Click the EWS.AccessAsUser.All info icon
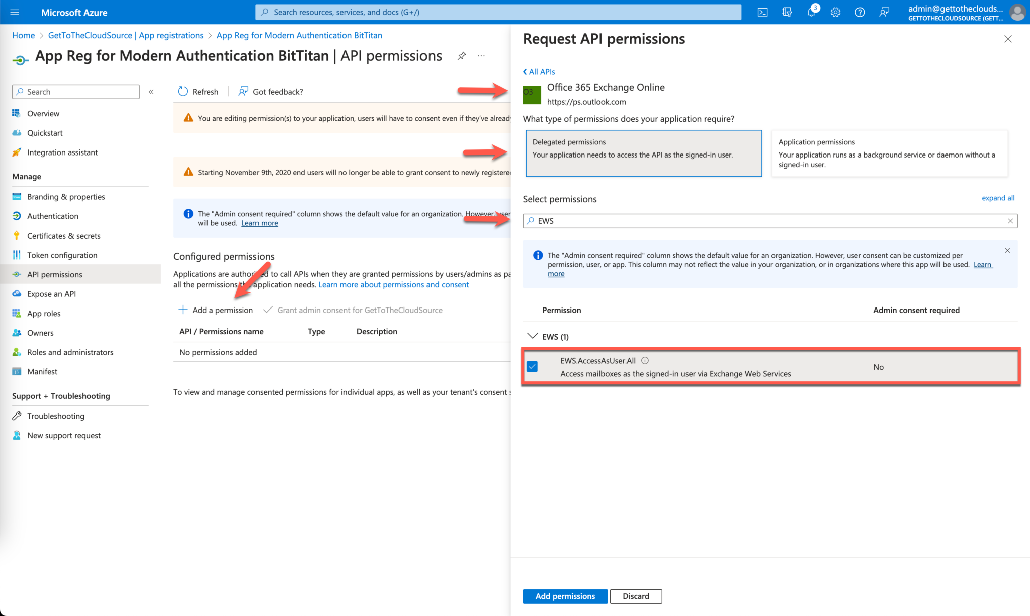This screenshot has width=1030, height=616. [645, 360]
